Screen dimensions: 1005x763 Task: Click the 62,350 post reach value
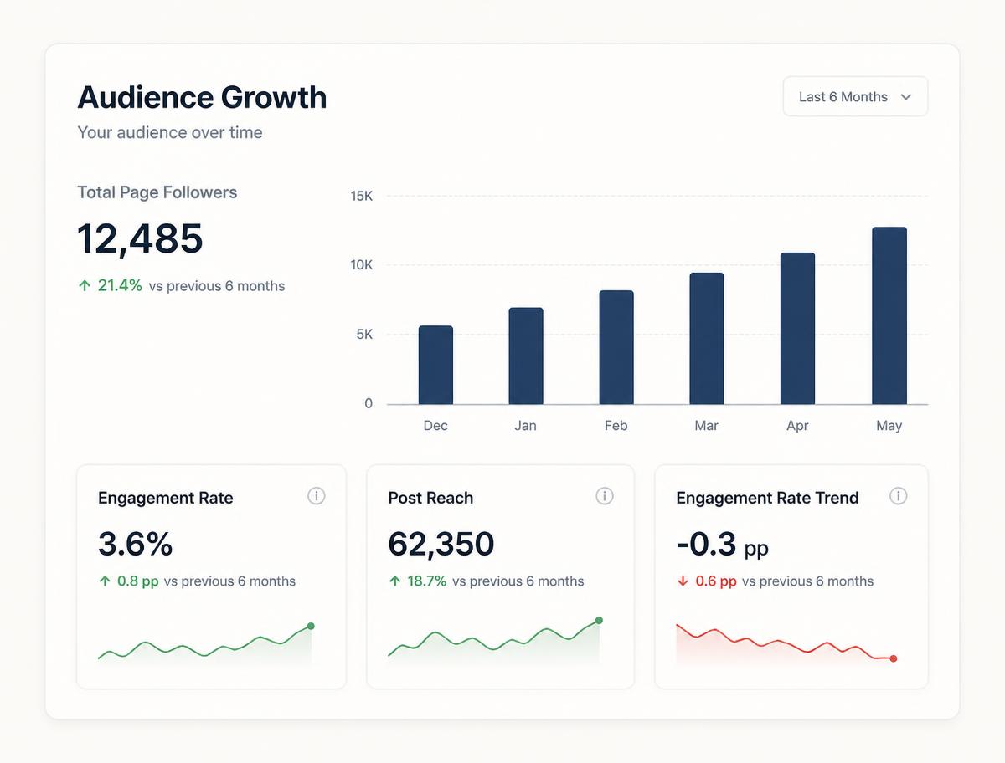tap(441, 544)
